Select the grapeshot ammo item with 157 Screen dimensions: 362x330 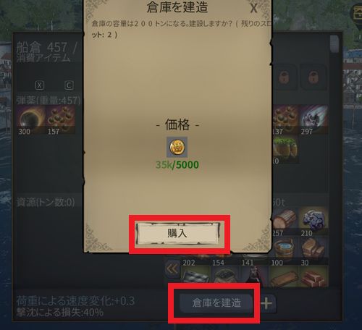[x=60, y=119]
